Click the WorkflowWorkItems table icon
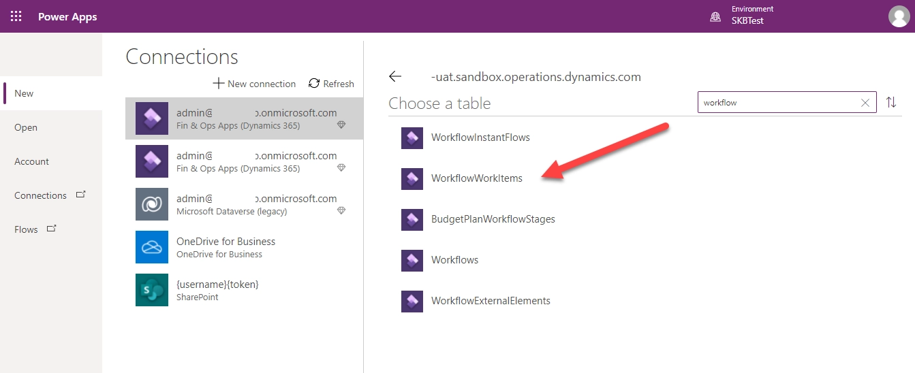This screenshot has width=915, height=373. [x=412, y=178]
